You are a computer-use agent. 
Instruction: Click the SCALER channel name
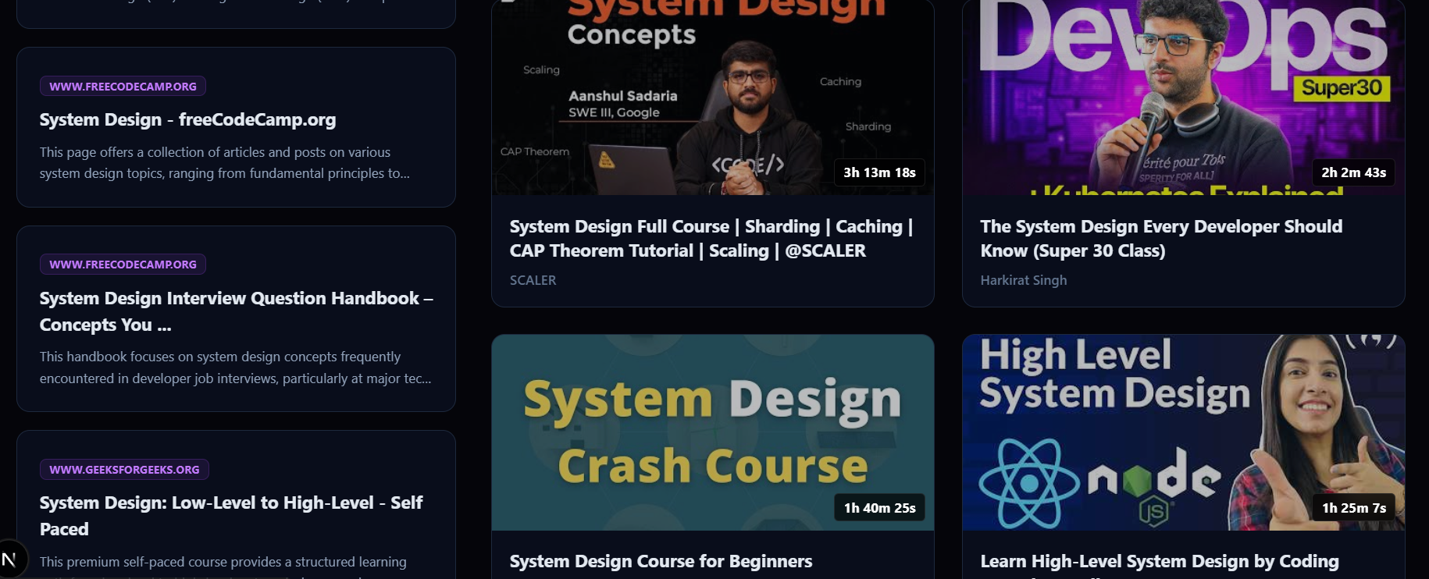[x=533, y=280]
